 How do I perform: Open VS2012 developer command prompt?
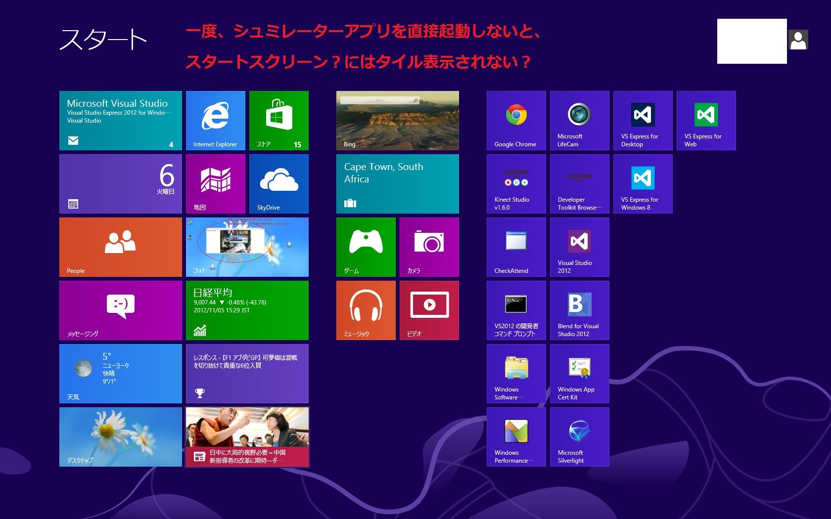tap(516, 310)
